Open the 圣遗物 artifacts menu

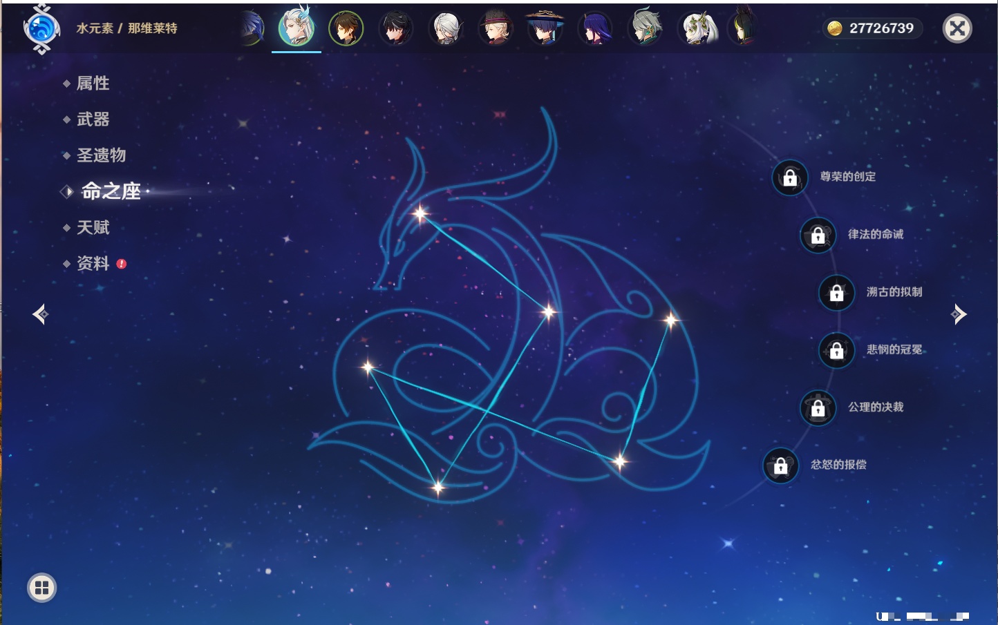click(101, 155)
